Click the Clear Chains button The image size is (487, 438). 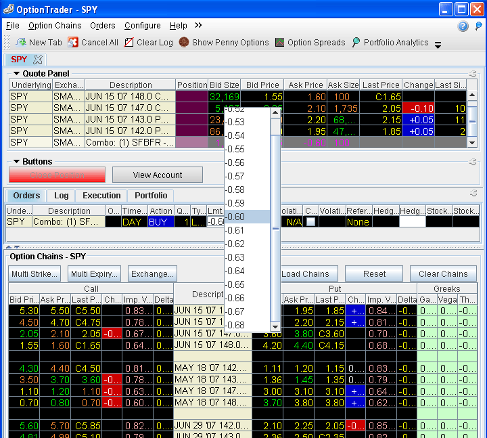point(443,274)
